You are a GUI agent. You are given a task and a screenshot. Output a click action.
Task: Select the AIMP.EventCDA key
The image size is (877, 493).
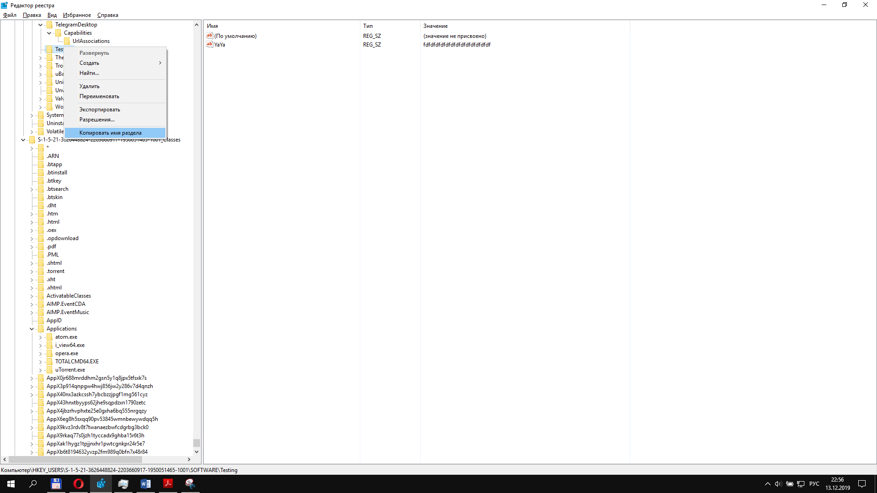click(66, 304)
